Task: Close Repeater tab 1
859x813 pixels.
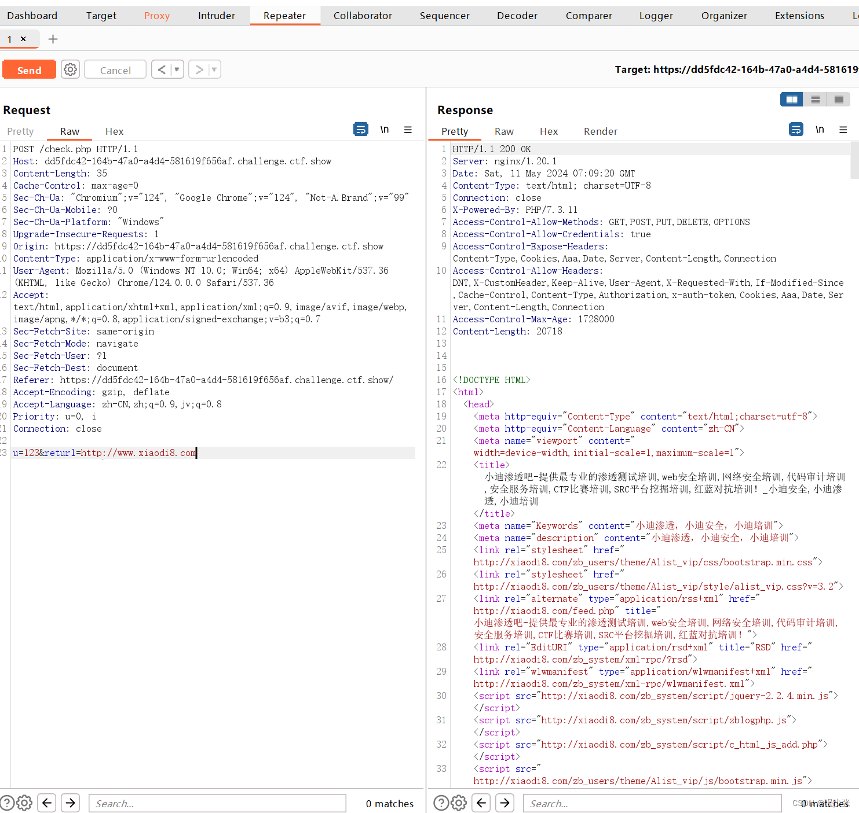Action: click(x=23, y=39)
